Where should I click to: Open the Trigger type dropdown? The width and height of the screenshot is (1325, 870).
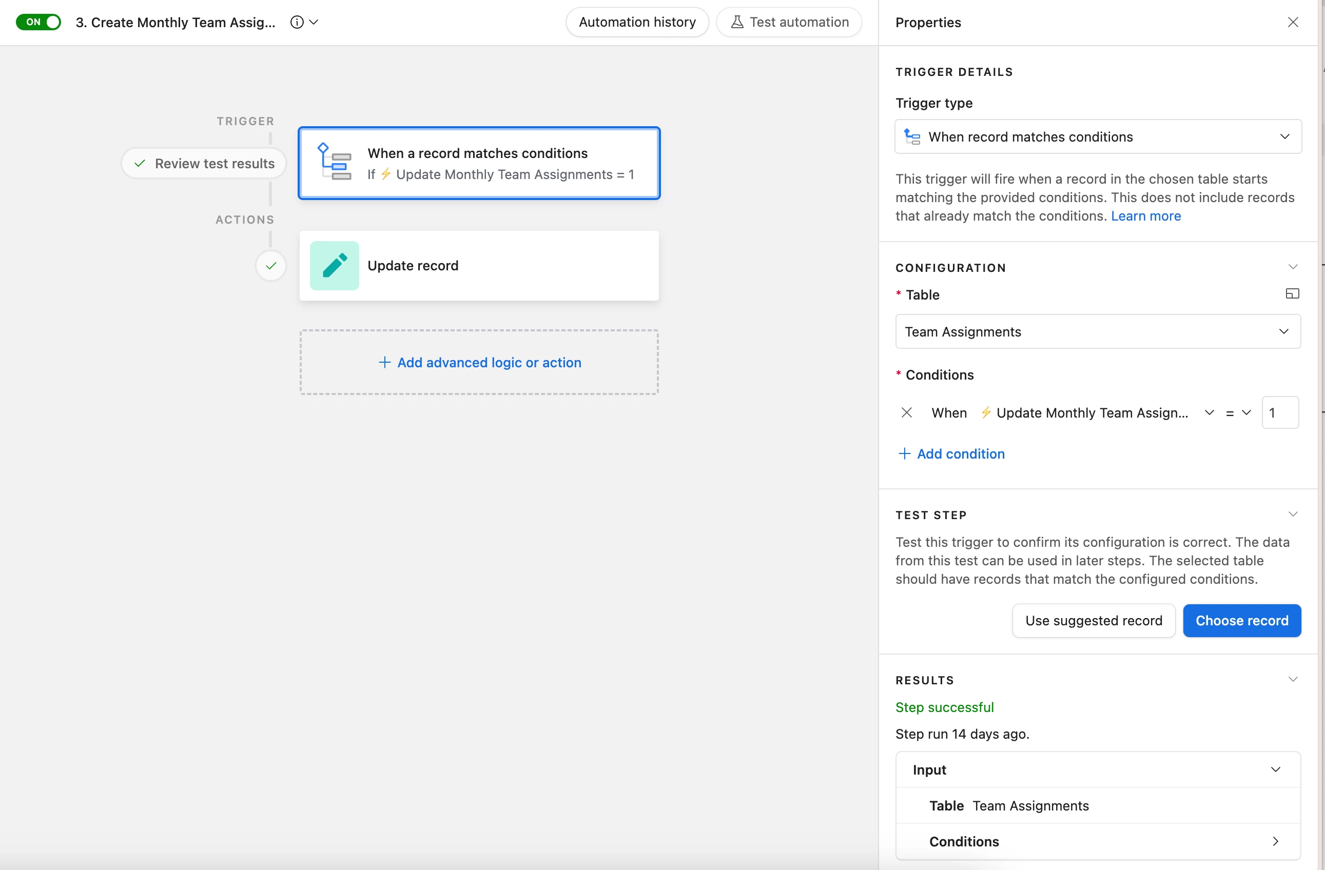coord(1097,137)
